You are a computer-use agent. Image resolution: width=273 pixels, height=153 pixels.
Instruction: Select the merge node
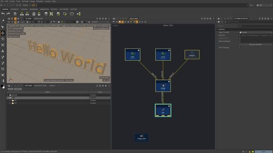[163, 86]
